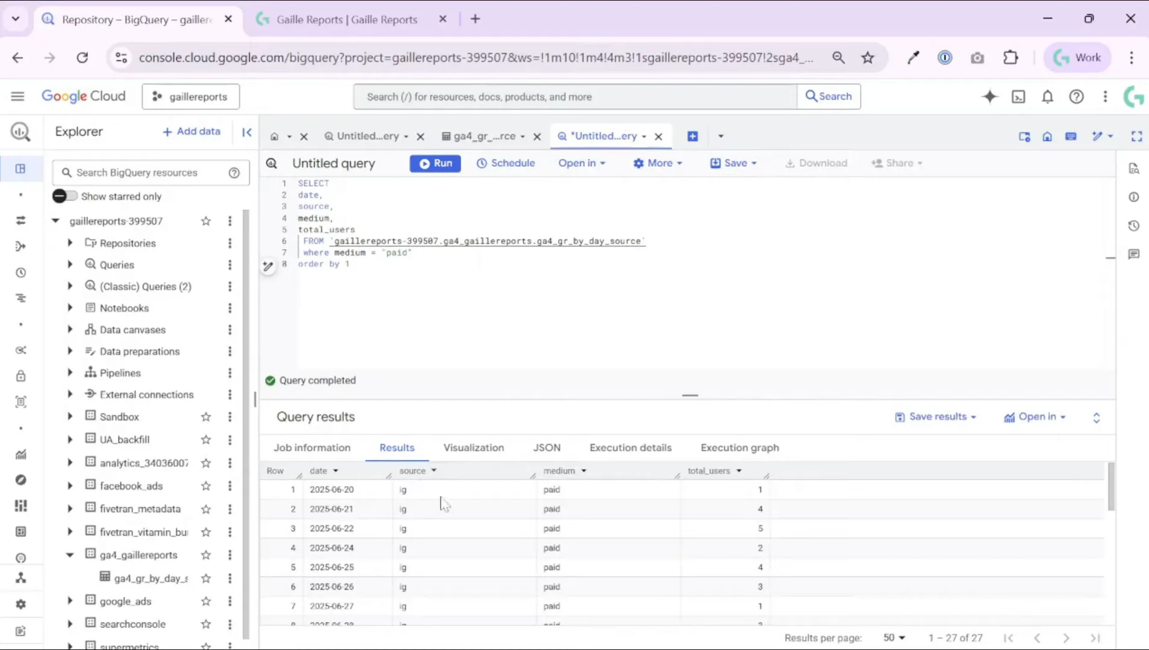The image size is (1149, 650).
Task: Click the next page arrow in results pagination
Action: 1066,637
